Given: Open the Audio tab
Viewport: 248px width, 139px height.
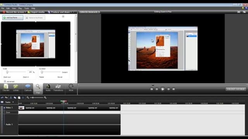Looking at the screenshot, I should [48, 88].
